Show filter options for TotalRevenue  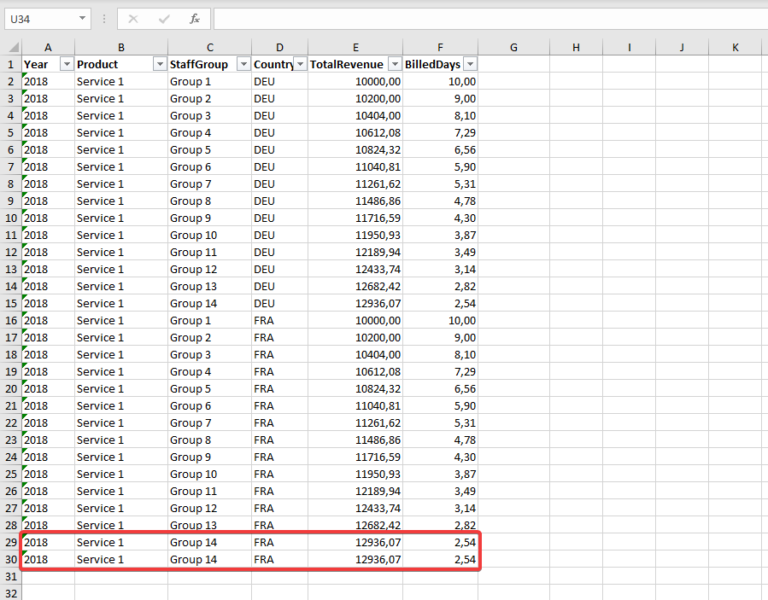pyautogui.click(x=394, y=65)
